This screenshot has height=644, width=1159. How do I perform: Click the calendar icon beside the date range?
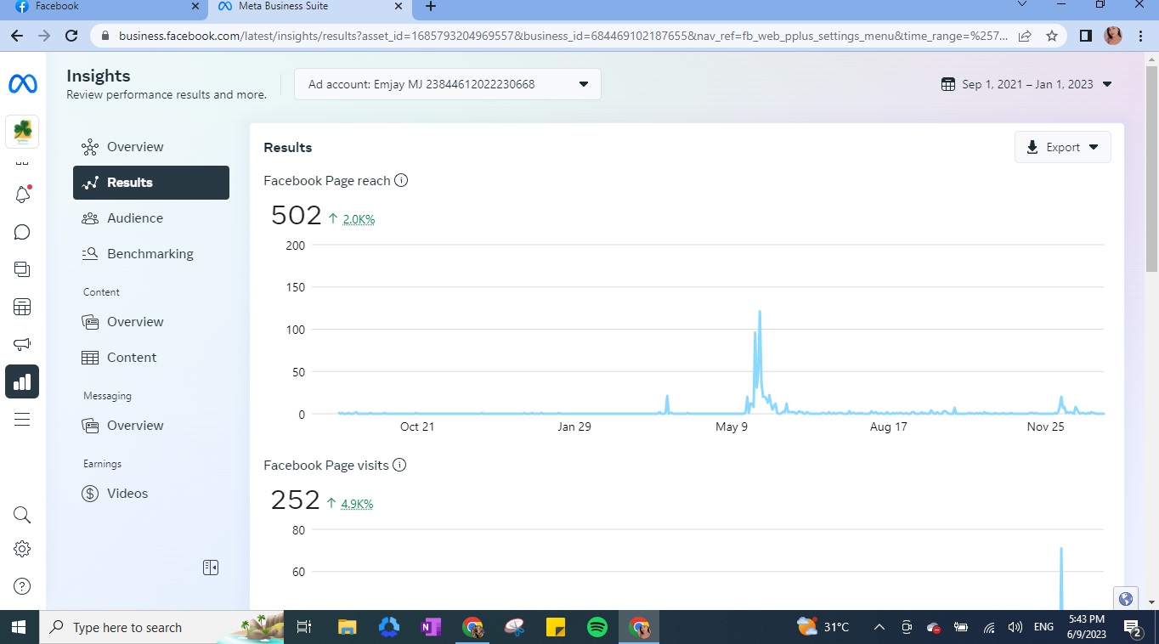pyautogui.click(x=948, y=84)
